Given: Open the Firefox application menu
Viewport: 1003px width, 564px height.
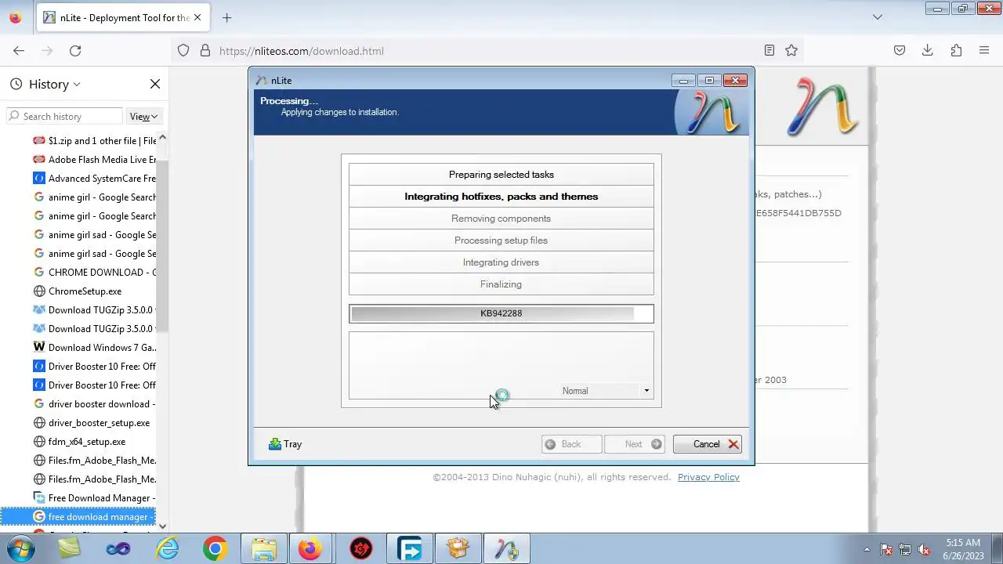Looking at the screenshot, I should [984, 51].
